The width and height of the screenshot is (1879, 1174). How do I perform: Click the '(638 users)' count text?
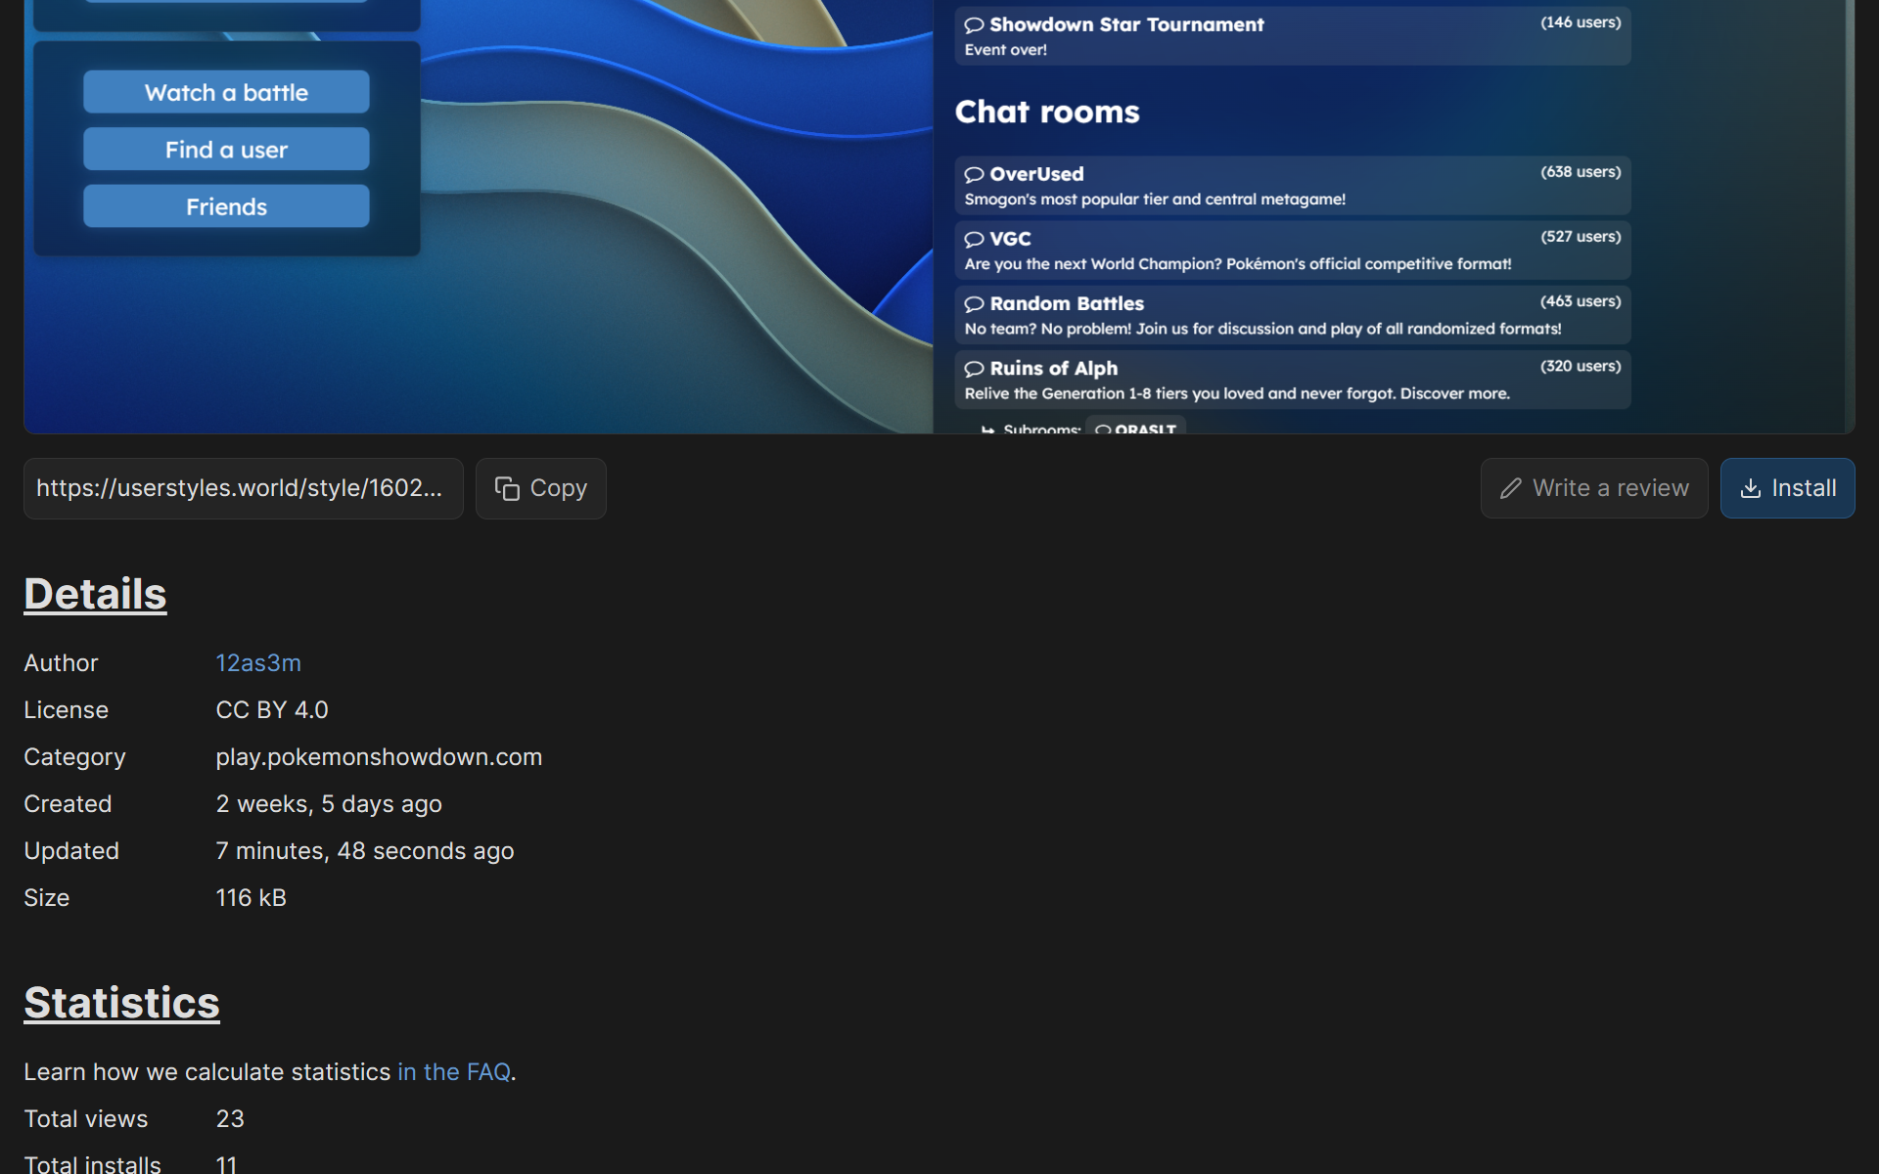point(1581,172)
